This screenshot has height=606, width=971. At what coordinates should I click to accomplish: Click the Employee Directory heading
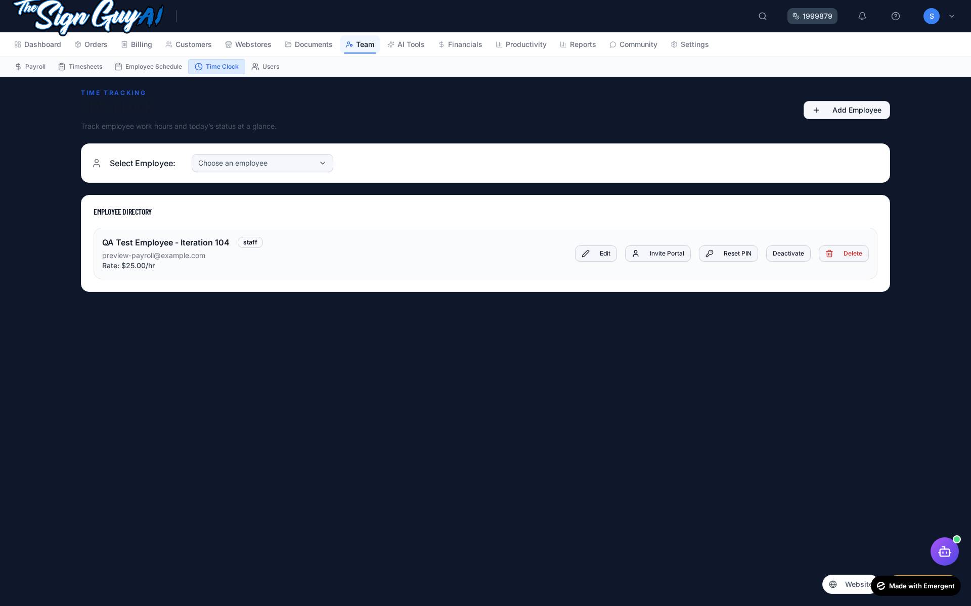(122, 212)
